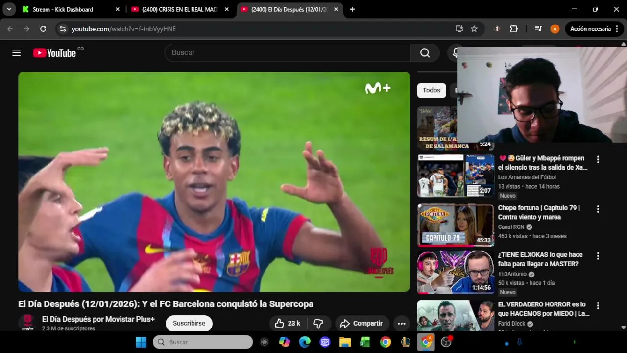The image size is (627, 353).
Task: Go forward with the browser forward arrow
Action: coord(26,29)
